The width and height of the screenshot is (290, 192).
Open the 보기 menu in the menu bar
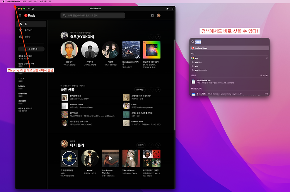click(x=36, y=1)
